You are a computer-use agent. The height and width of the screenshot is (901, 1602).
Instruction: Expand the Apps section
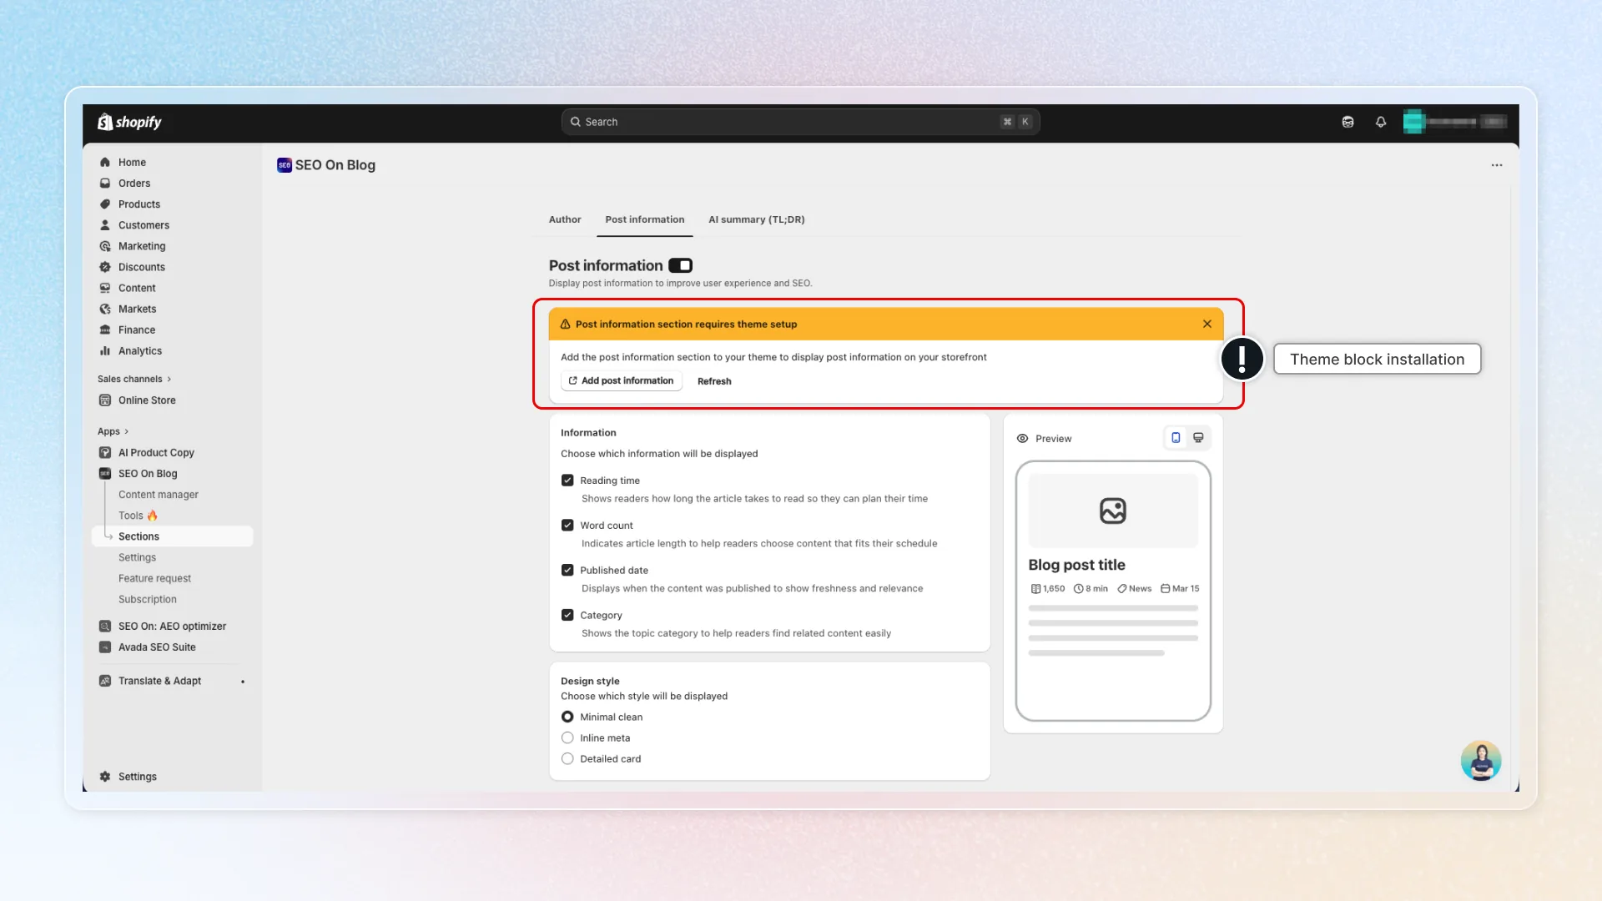click(x=113, y=432)
